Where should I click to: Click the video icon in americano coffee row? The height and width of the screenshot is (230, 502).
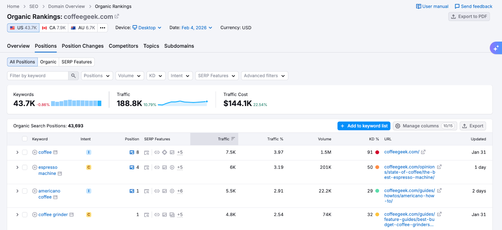[x=172, y=191]
